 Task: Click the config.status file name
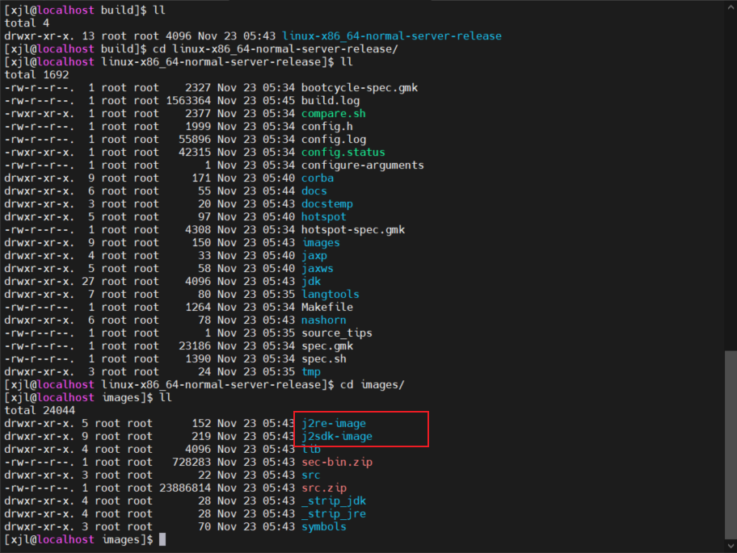tap(343, 153)
